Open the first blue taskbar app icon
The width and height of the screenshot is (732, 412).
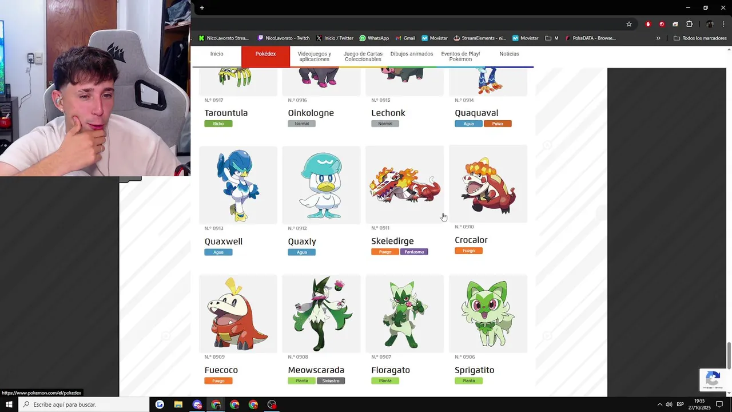160,405
